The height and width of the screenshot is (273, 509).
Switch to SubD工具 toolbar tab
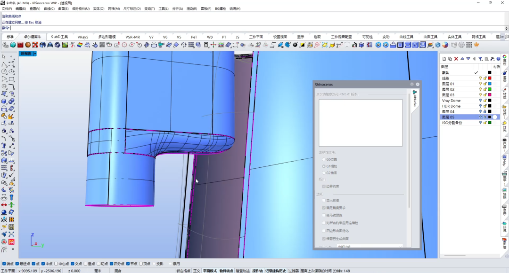click(x=59, y=37)
